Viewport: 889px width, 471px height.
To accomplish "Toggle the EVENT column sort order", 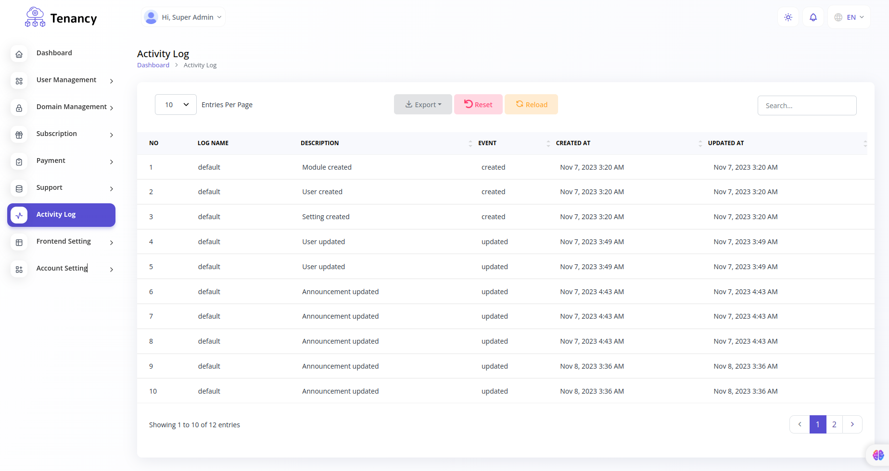I will coord(548,143).
